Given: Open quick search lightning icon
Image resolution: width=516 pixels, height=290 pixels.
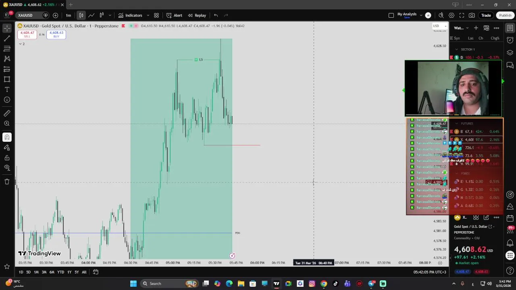Looking at the screenshot, I should point(441,15).
